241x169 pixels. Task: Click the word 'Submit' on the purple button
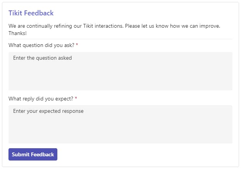(20, 154)
